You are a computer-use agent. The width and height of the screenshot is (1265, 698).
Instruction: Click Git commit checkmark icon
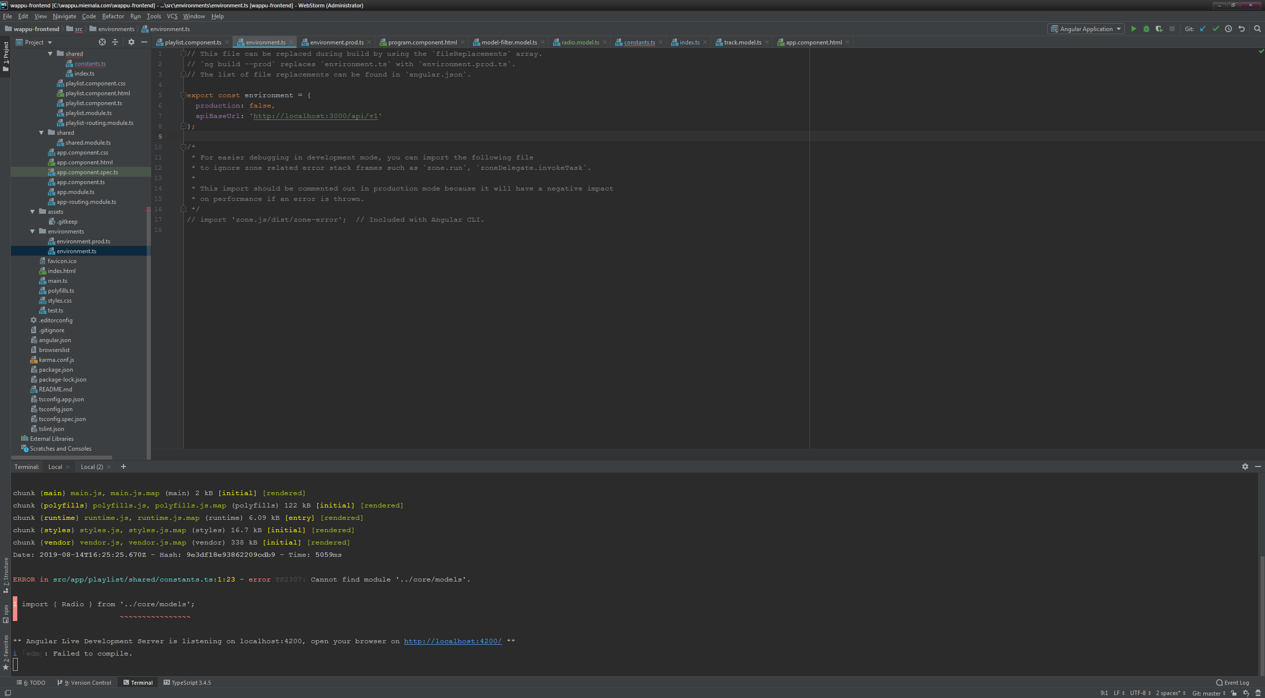(x=1216, y=29)
